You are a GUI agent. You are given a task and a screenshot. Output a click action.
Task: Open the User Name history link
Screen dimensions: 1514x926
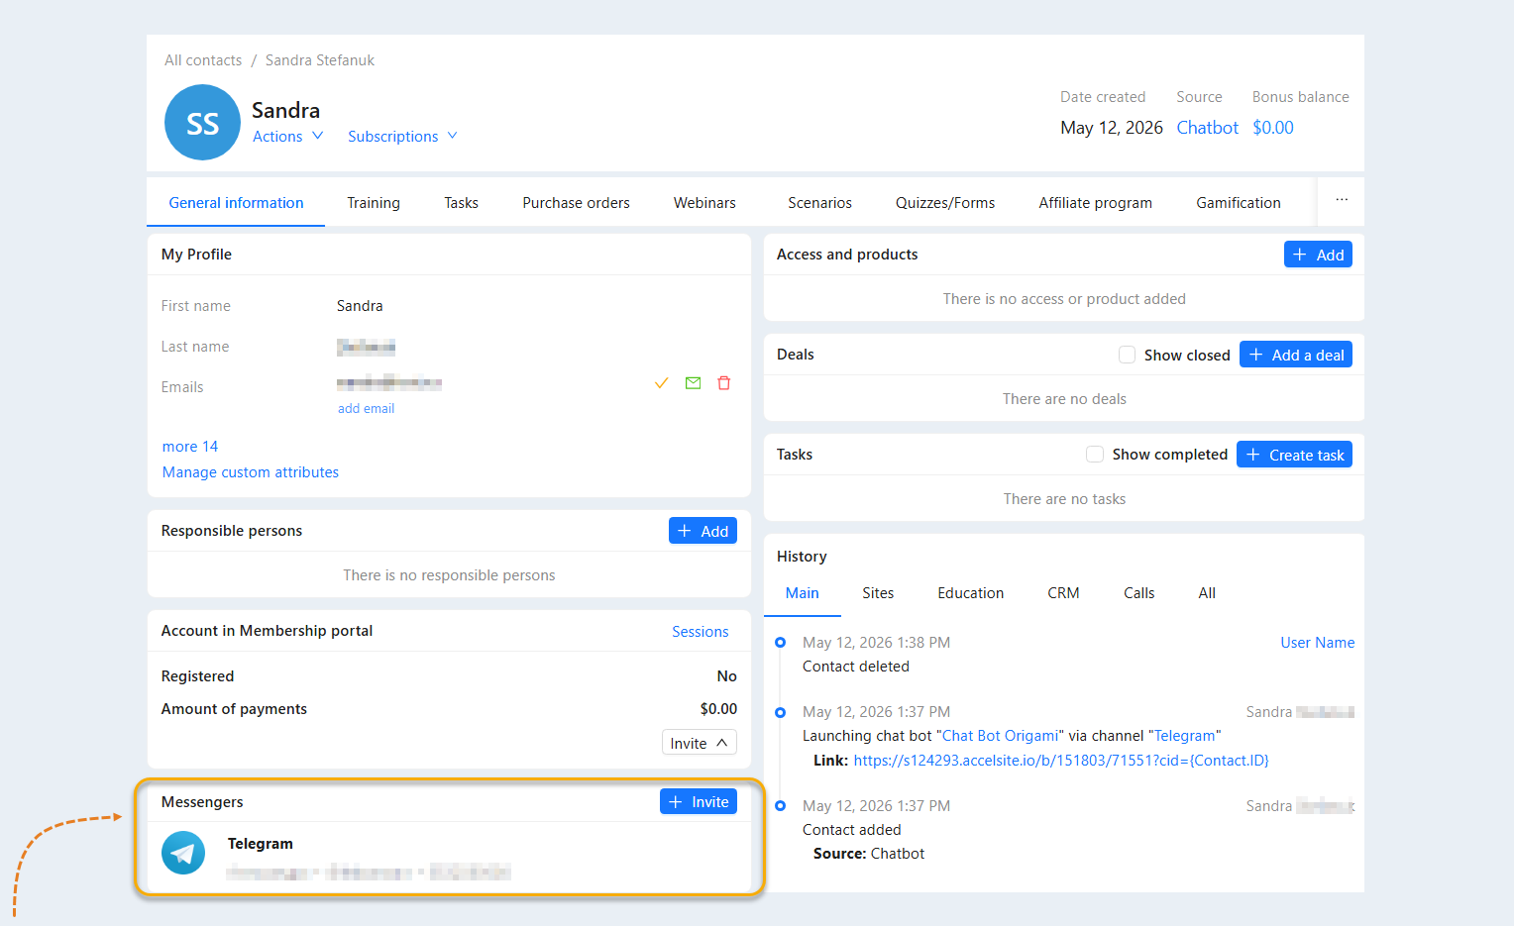click(1317, 643)
